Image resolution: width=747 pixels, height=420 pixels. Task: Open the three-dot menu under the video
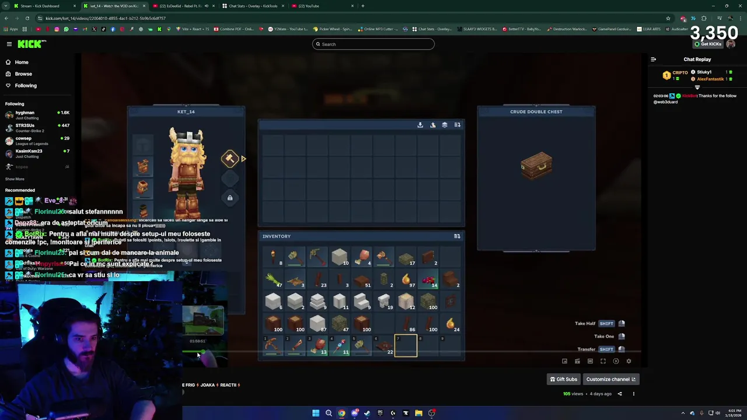[633, 394]
